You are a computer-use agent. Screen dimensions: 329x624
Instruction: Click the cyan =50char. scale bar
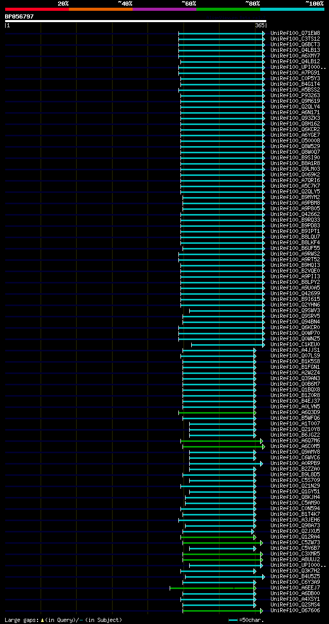point(233,620)
